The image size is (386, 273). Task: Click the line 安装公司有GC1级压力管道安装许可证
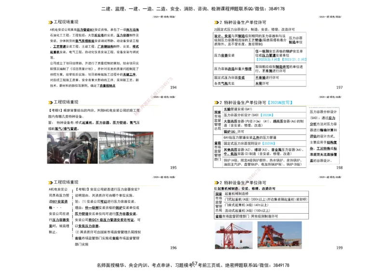tap(108, 220)
